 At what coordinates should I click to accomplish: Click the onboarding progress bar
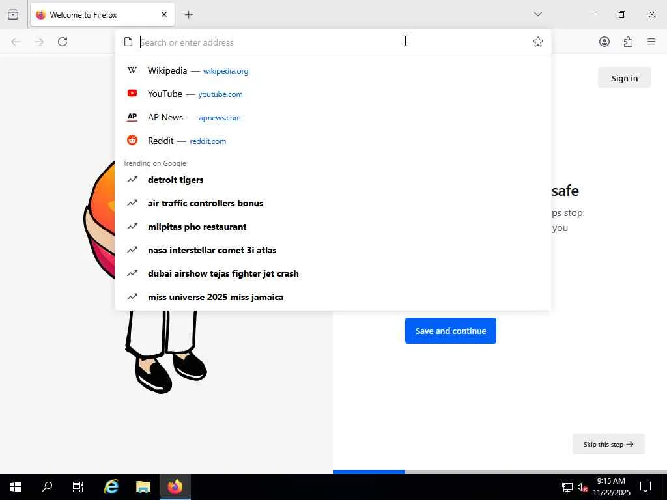tap(500, 471)
